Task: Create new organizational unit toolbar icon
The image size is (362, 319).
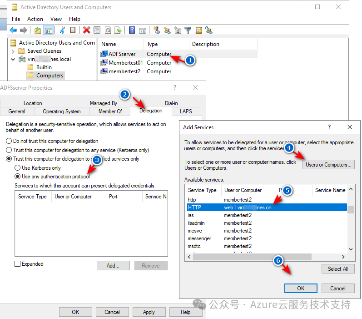Action: (x=178, y=30)
